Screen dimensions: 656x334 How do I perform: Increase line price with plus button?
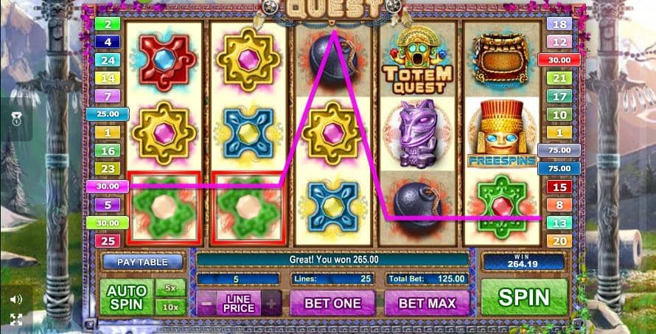pos(271,303)
